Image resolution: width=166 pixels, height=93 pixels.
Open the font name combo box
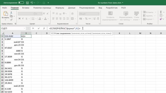tap(26, 14)
